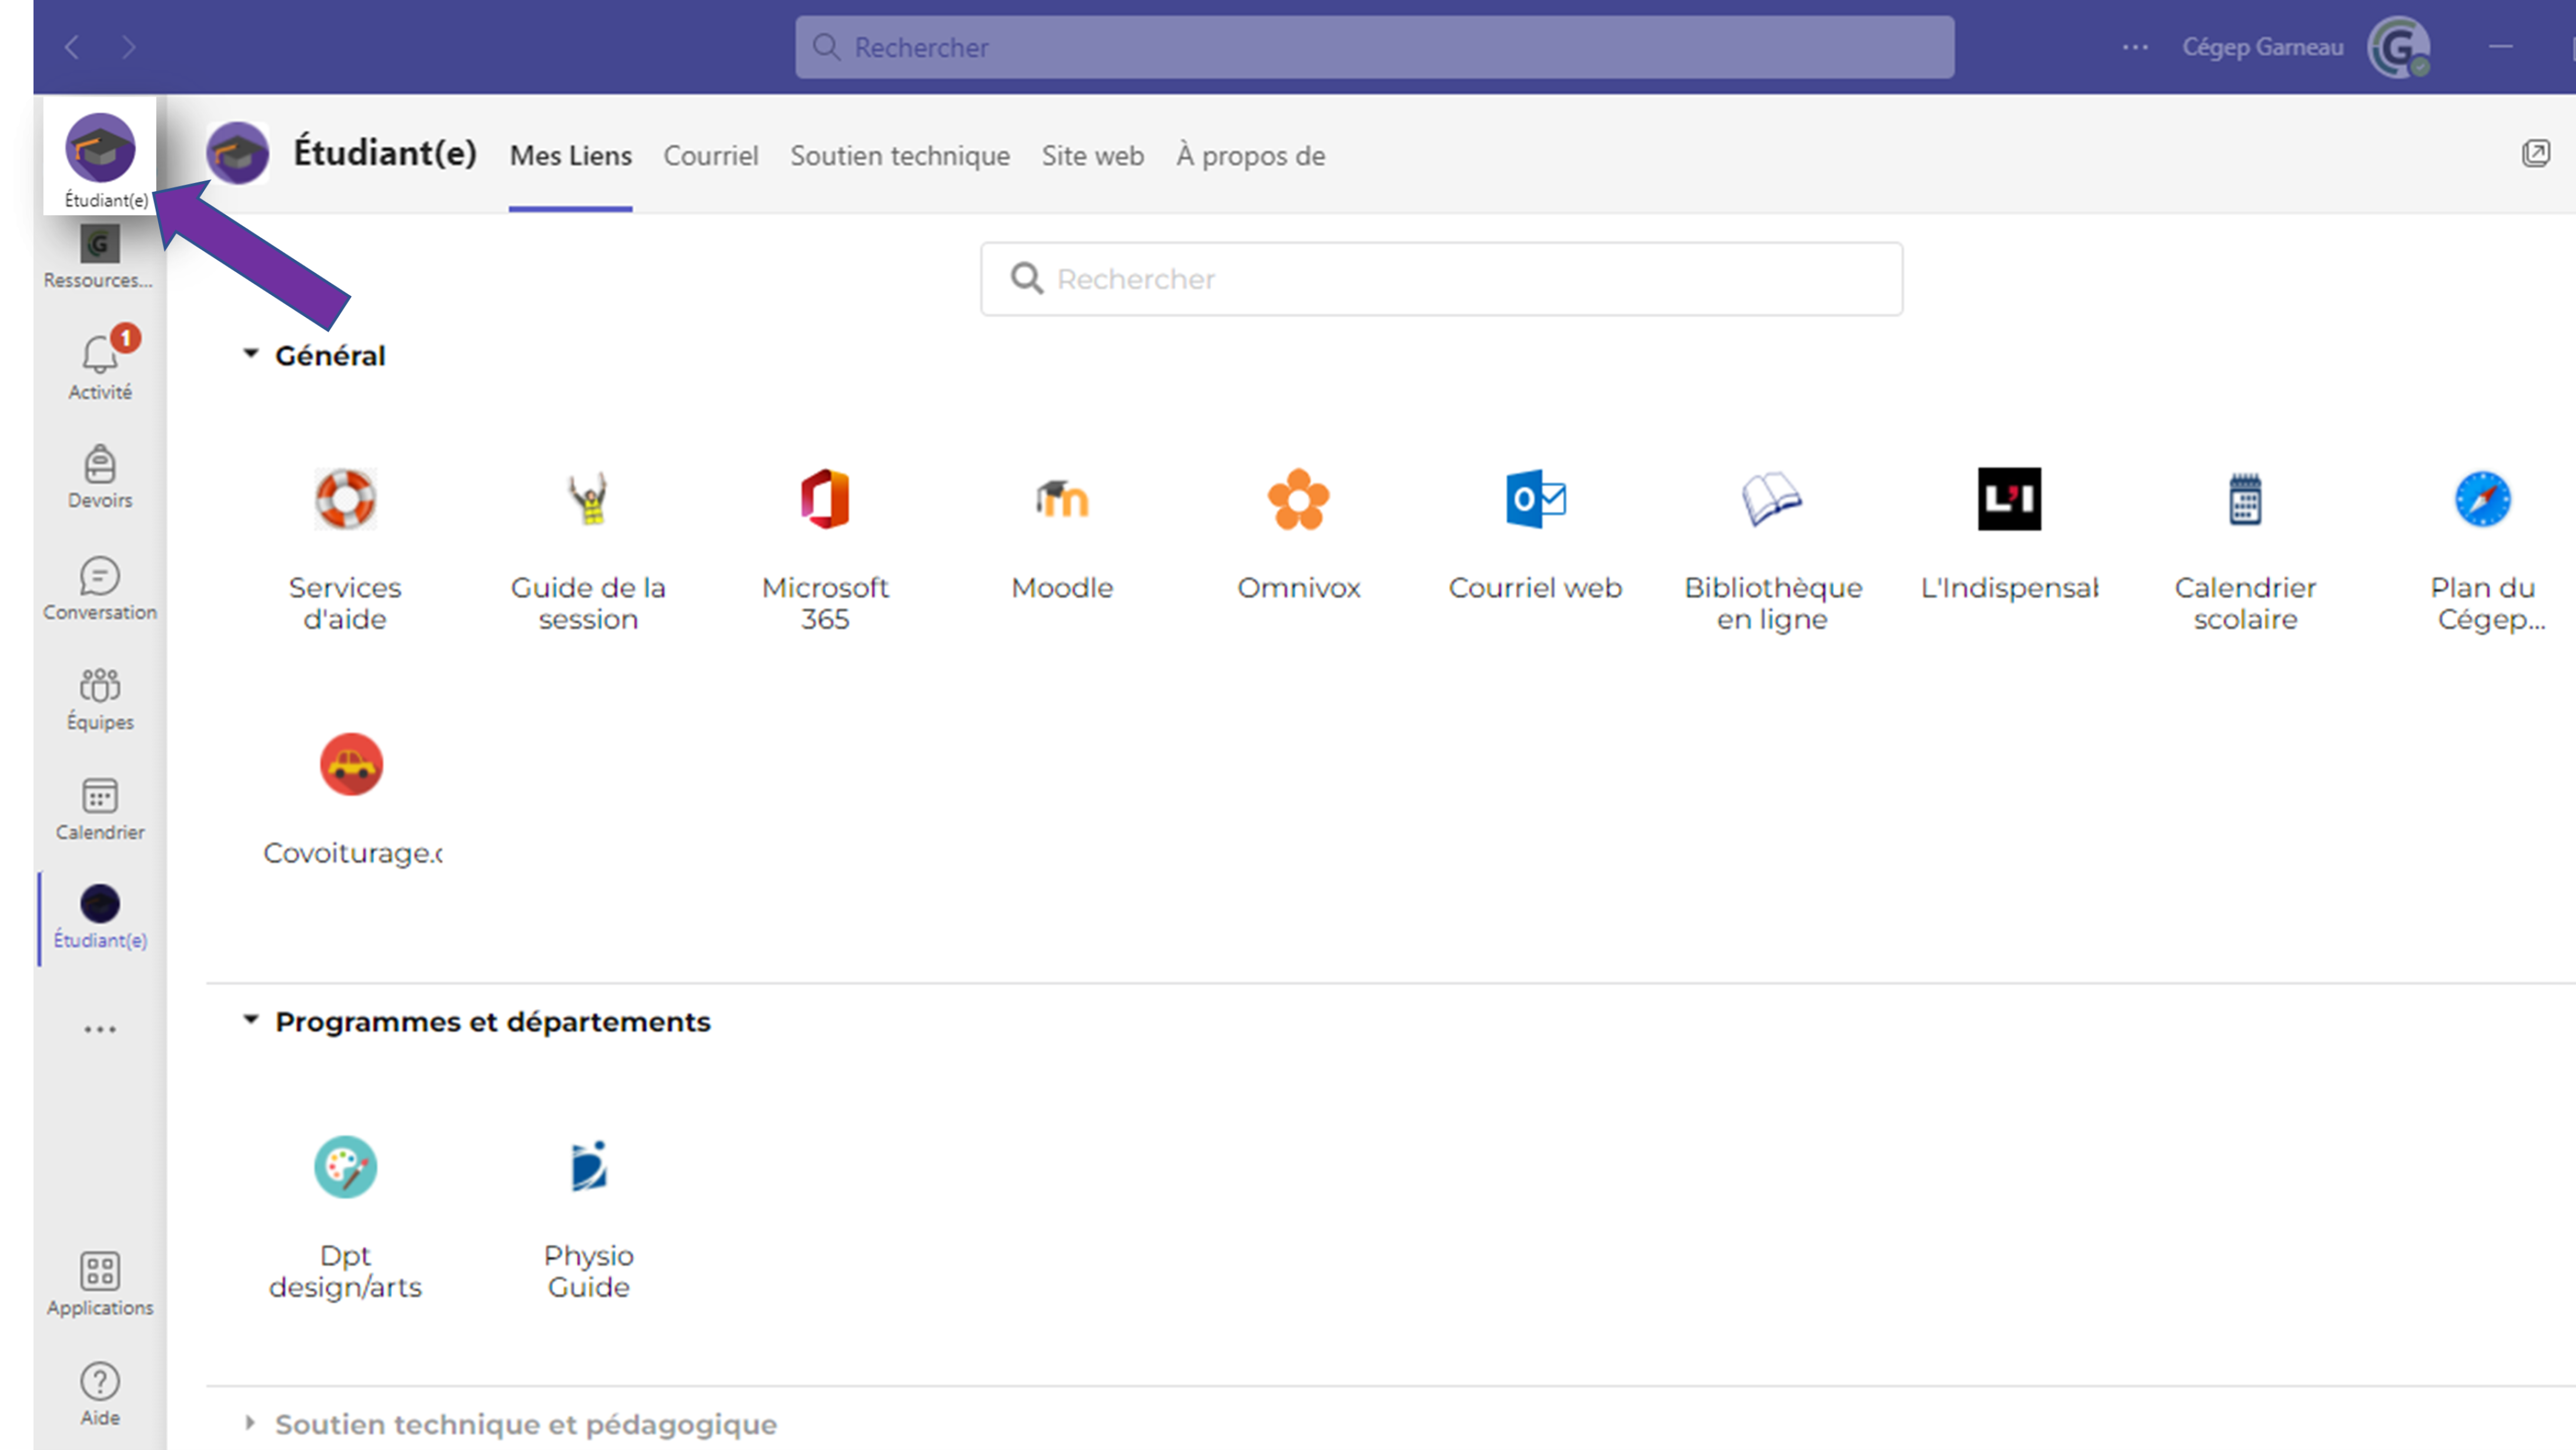Open Courriel web Outlook icon
The width and height of the screenshot is (2576, 1450).
pos(1535,499)
